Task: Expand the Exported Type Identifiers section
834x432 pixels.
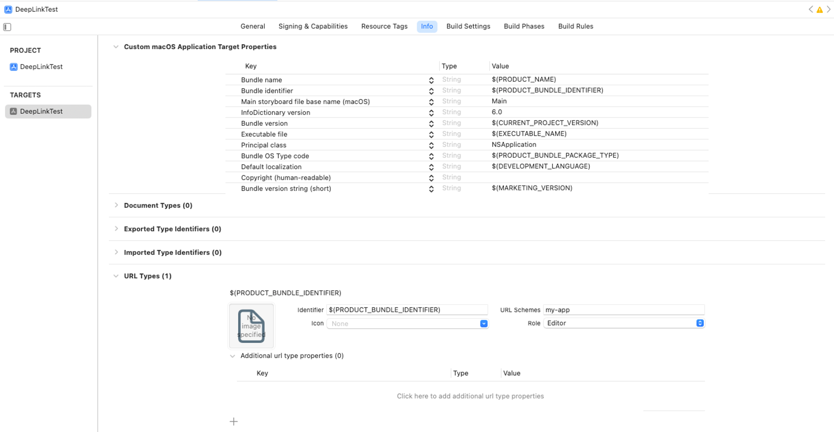Action: [x=116, y=229]
